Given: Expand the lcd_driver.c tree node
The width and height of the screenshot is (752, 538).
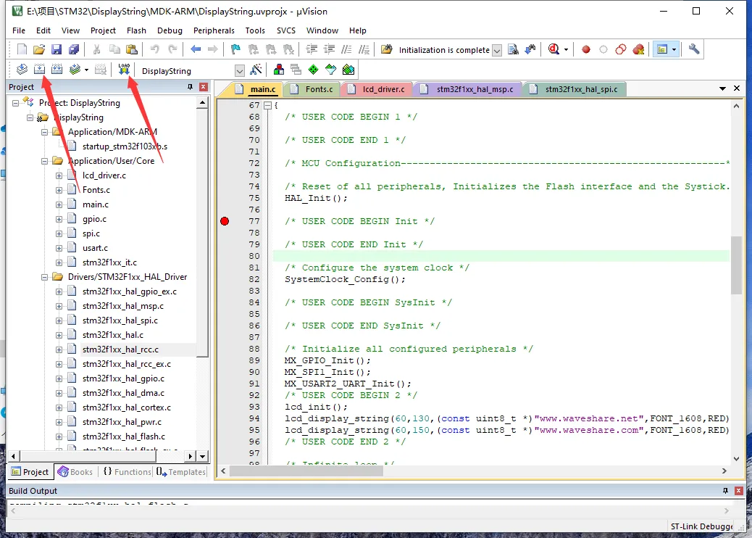Looking at the screenshot, I should (59, 175).
